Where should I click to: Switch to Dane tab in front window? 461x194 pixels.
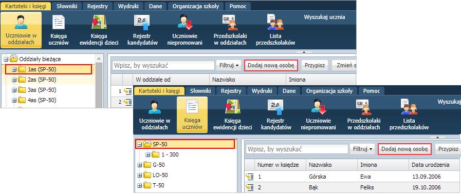pos(289,91)
